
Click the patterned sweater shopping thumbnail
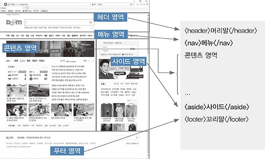(131, 110)
